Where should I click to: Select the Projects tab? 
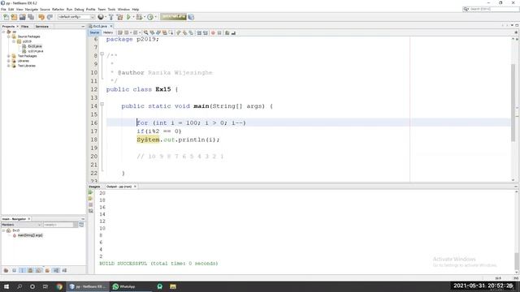pyautogui.click(x=8, y=26)
